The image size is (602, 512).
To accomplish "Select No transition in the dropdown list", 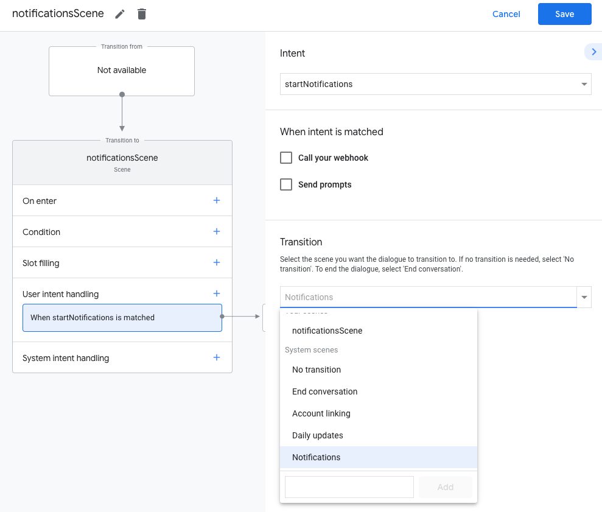I will click(317, 370).
